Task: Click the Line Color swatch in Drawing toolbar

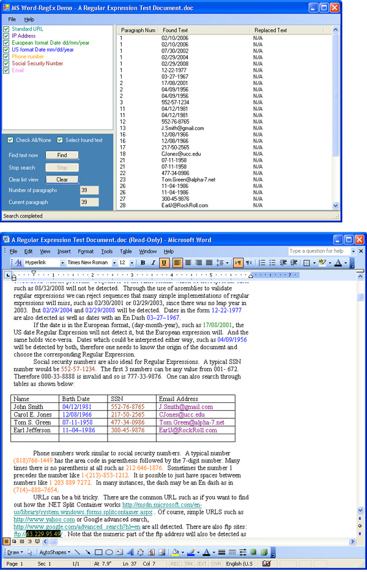Action: click(191, 552)
